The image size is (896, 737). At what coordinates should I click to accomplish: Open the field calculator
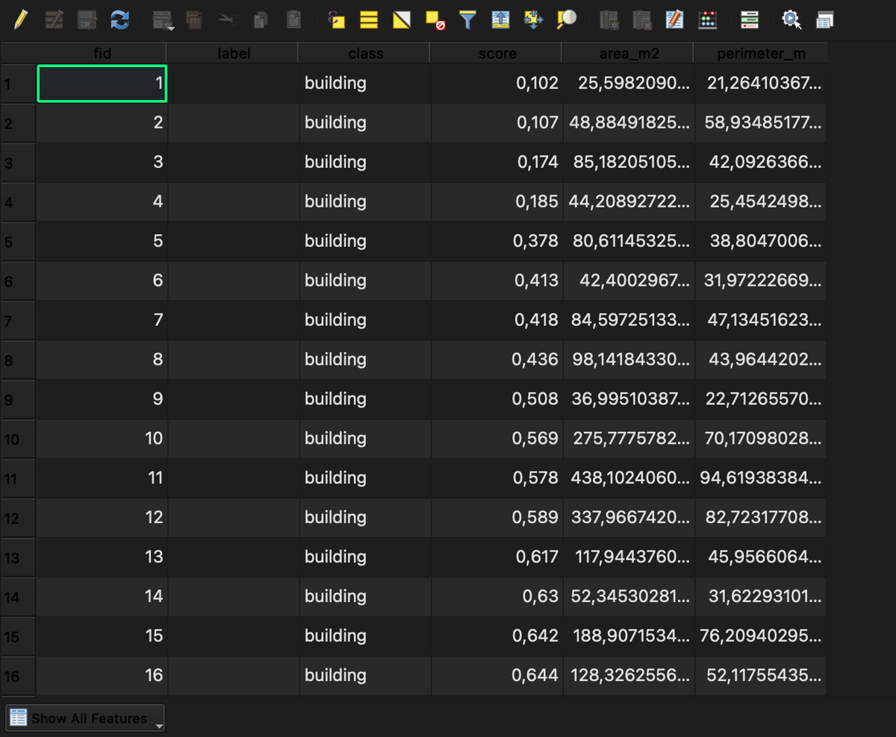tap(674, 20)
